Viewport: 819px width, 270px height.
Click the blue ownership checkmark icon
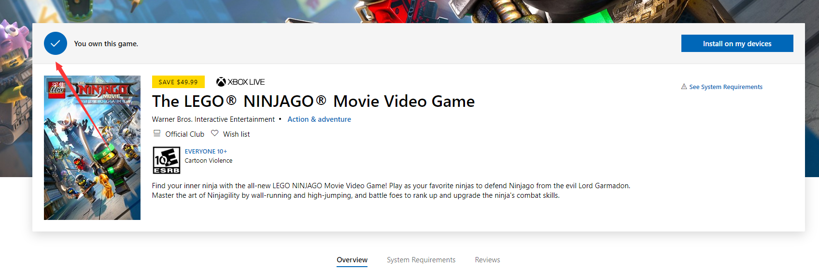56,43
